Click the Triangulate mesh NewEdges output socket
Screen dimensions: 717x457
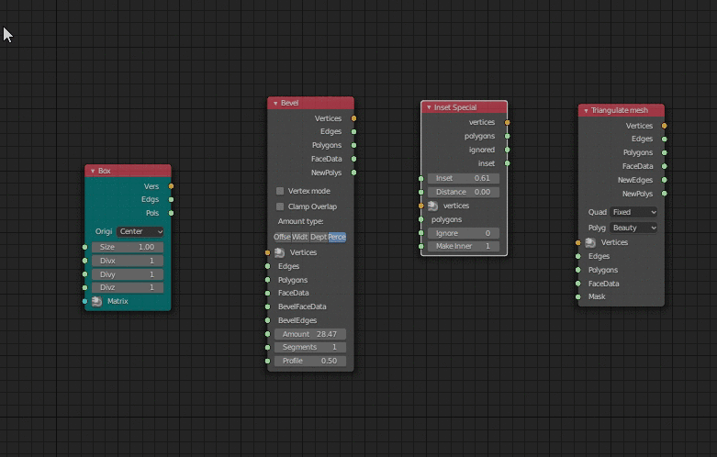pyautogui.click(x=665, y=180)
